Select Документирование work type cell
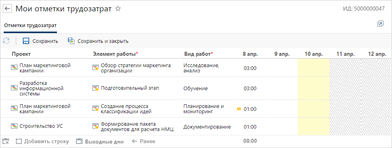Viewport: 392px width, 148px height. tap(207, 127)
